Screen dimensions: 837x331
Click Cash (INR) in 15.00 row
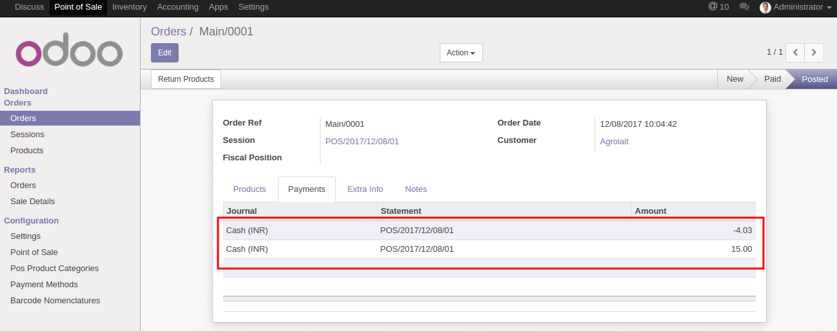click(x=247, y=249)
